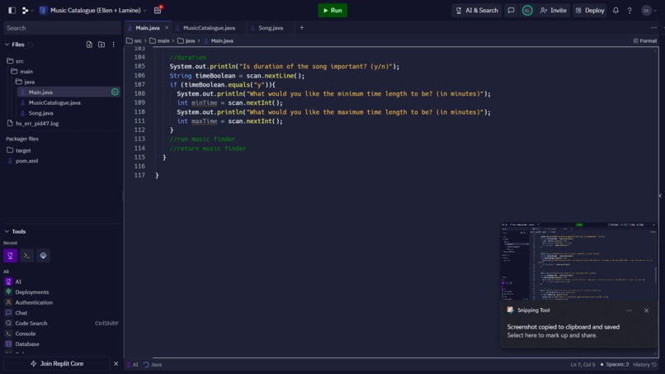Open file History in status bar
665x374 pixels.
coord(644,365)
